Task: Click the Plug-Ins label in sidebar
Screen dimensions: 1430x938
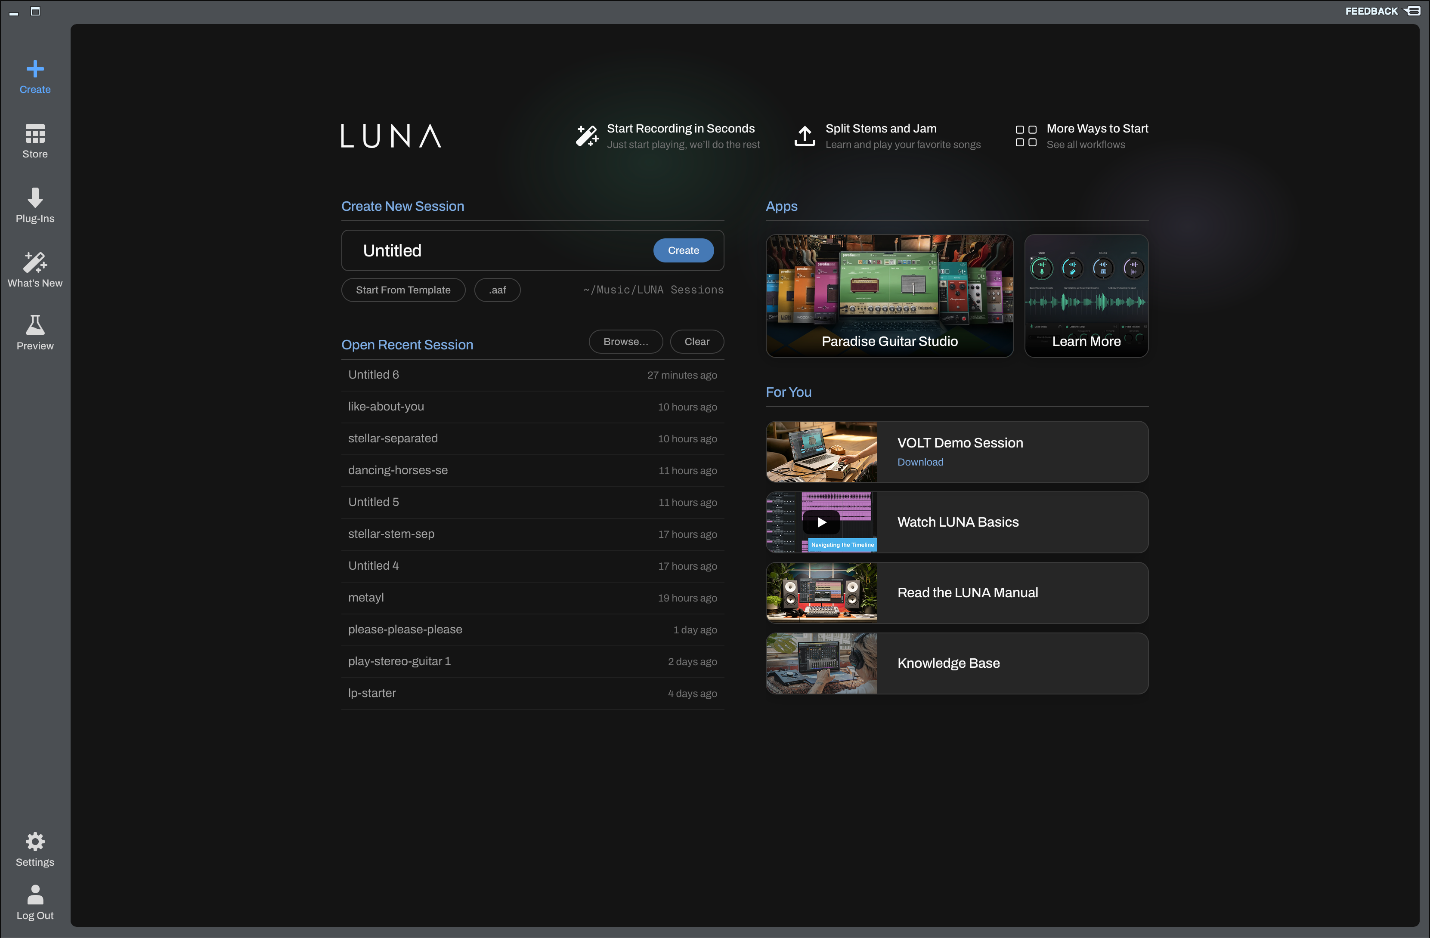Action: pos(35,219)
